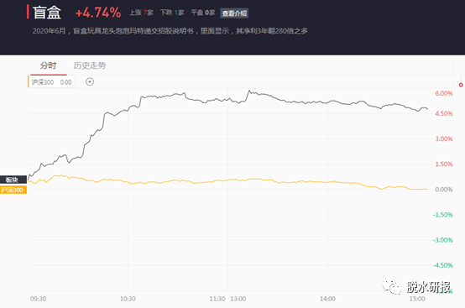Click the red bar beside 盲盒 title
Screen dimensions: 465x308
coord(28,12)
